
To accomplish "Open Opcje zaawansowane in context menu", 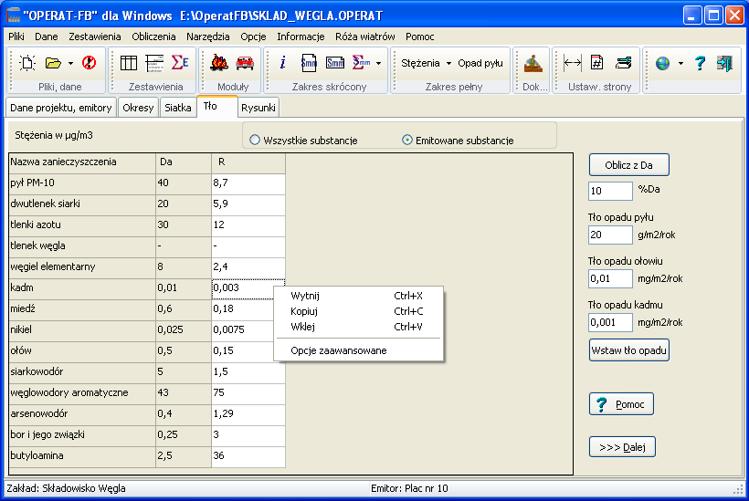I will [x=359, y=350].
